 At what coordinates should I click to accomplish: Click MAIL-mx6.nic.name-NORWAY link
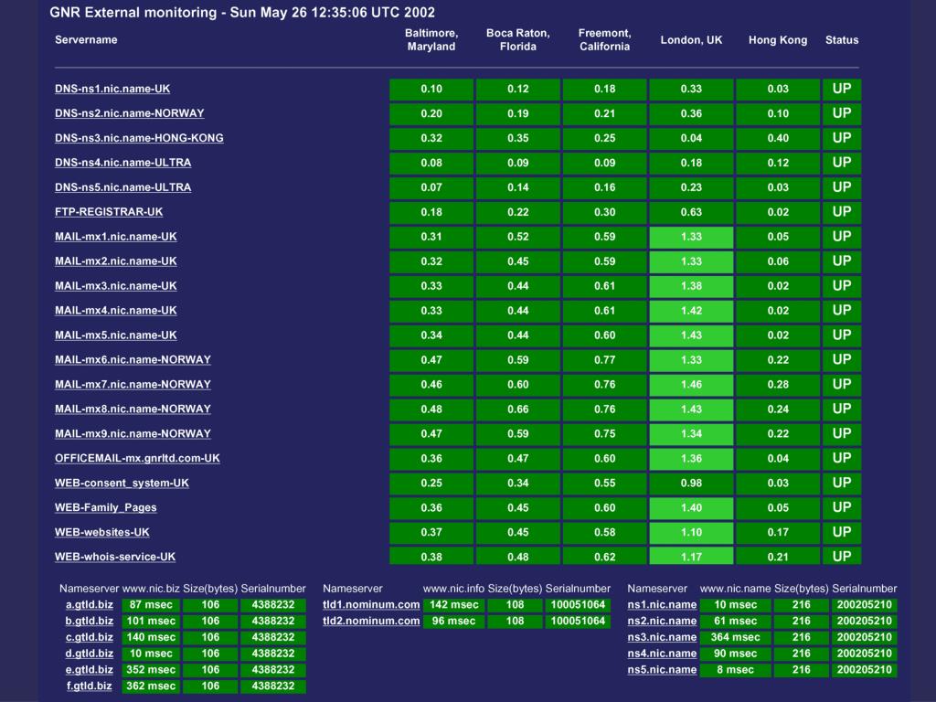tap(133, 359)
